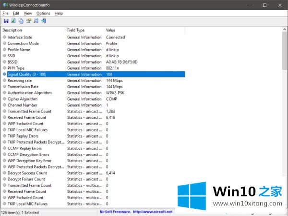Open the nirsoft.net link in status bar
Image resolution: width=288 pixels, height=216 pixels.
pyautogui.click(x=153, y=212)
